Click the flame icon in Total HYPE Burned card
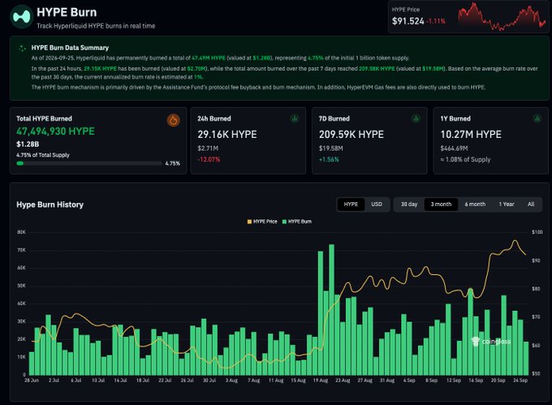 pos(173,120)
